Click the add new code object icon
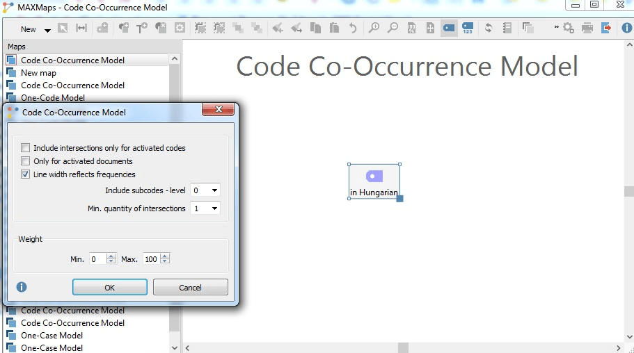 [x=102, y=28]
